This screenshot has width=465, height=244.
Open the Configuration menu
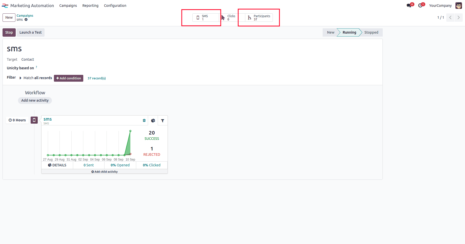pos(115,6)
